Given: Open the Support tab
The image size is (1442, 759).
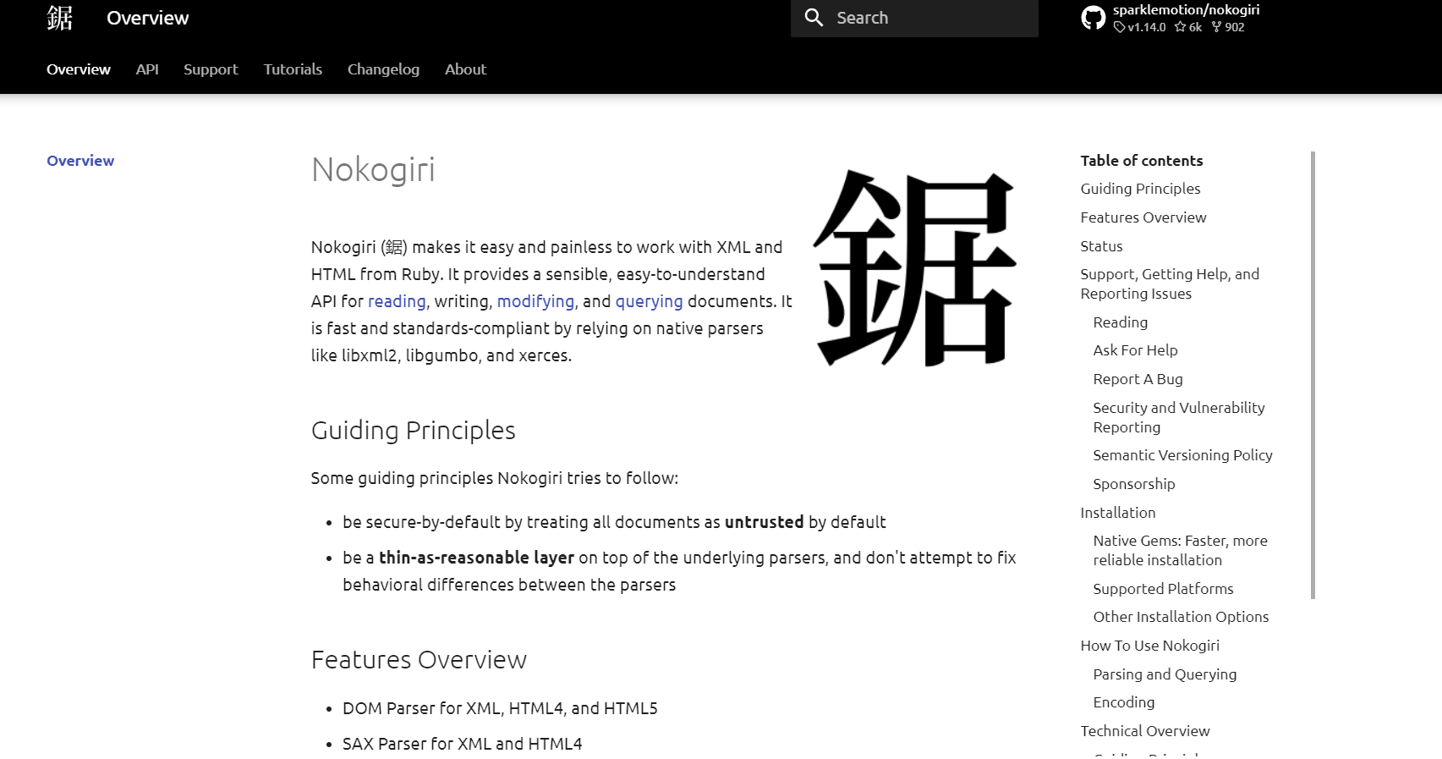Looking at the screenshot, I should click(211, 69).
